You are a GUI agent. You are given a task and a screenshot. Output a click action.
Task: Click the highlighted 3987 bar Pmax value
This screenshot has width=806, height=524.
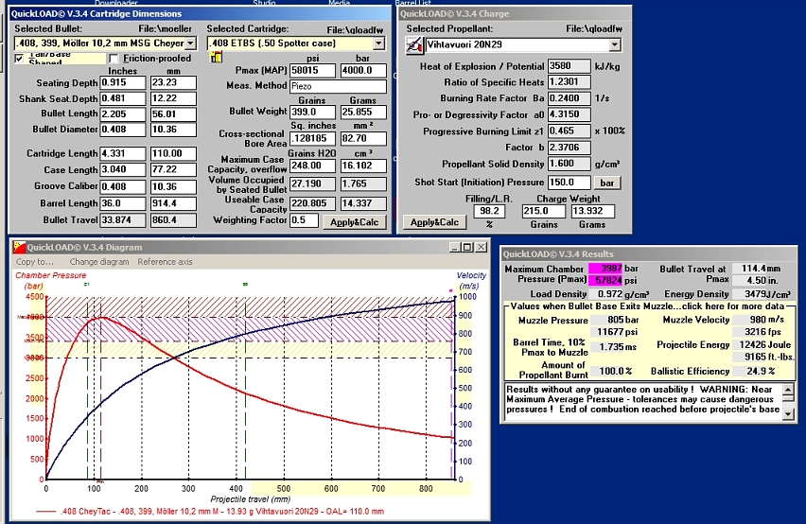point(605,269)
